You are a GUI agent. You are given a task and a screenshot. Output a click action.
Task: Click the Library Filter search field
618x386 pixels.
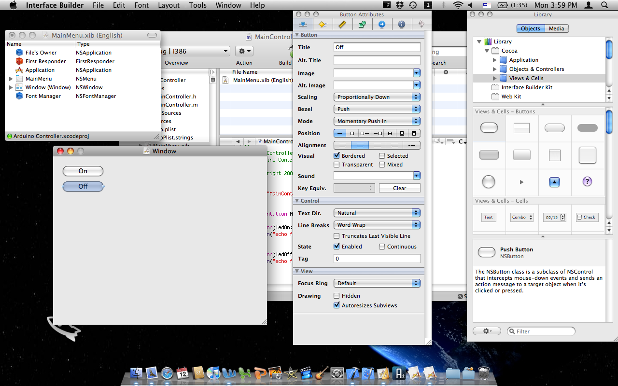541,331
